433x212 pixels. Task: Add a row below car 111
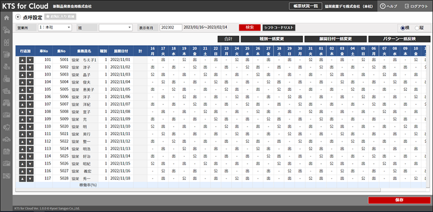[30, 134]
